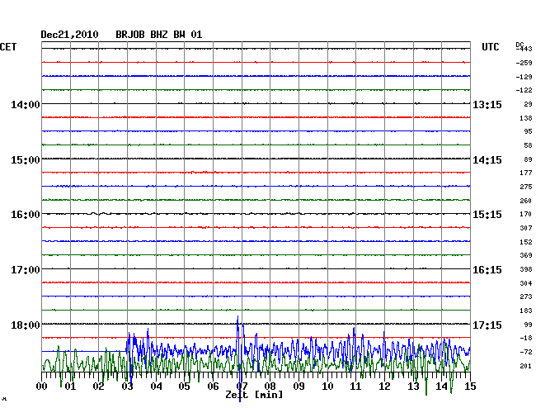536x408 pixels.
Task: Select the DC offset value "-122"
Action: [524, 90]
